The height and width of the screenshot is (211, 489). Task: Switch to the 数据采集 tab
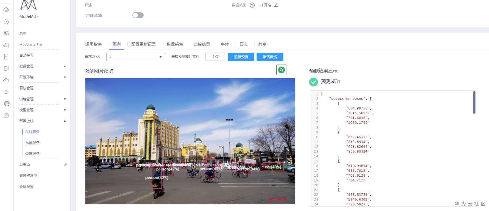175,44
